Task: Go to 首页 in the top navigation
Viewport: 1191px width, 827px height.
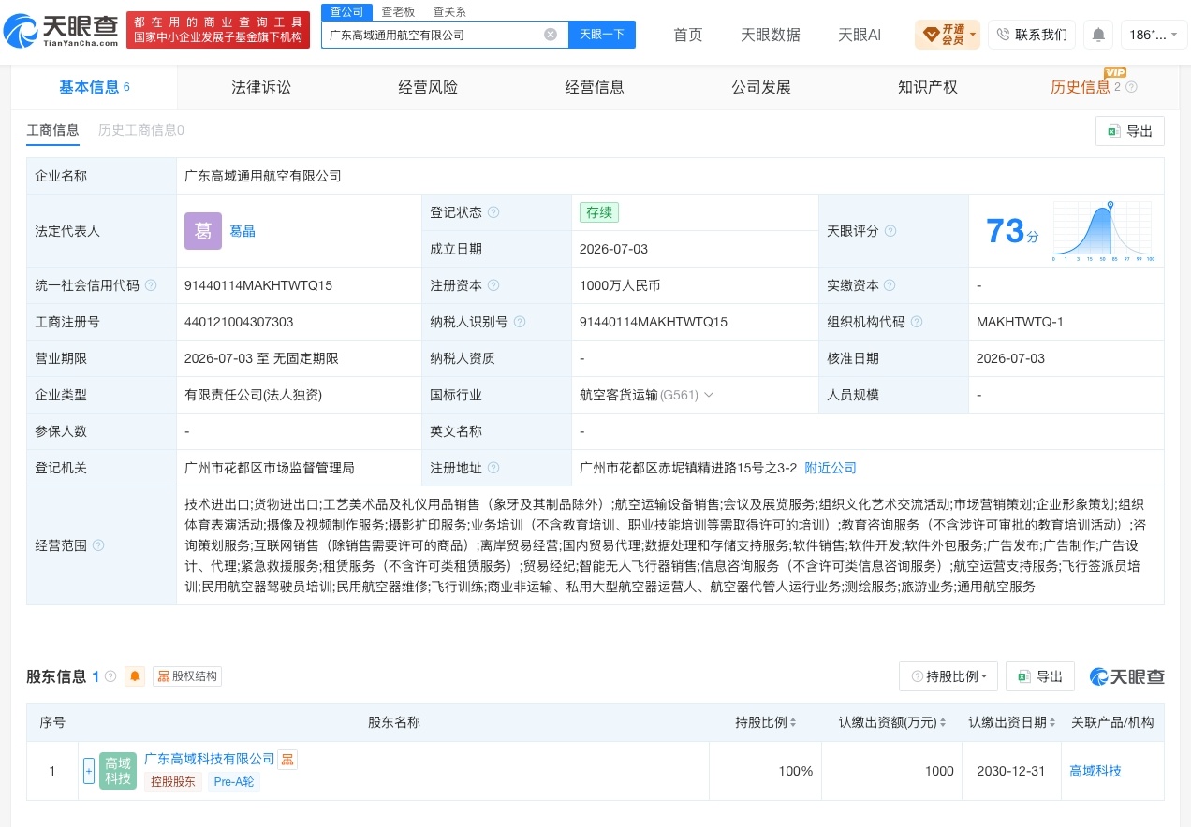Action: 688,35
